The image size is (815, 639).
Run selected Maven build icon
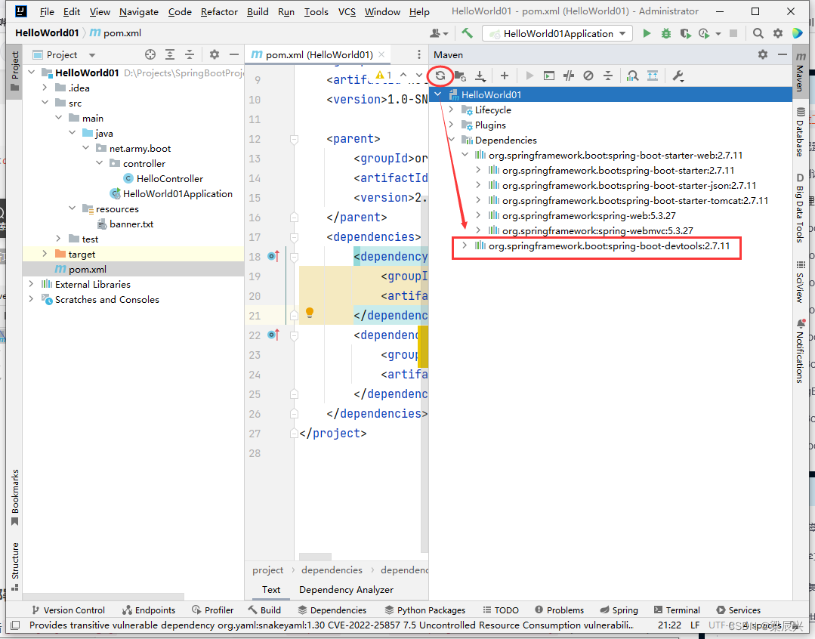point(529,76)
